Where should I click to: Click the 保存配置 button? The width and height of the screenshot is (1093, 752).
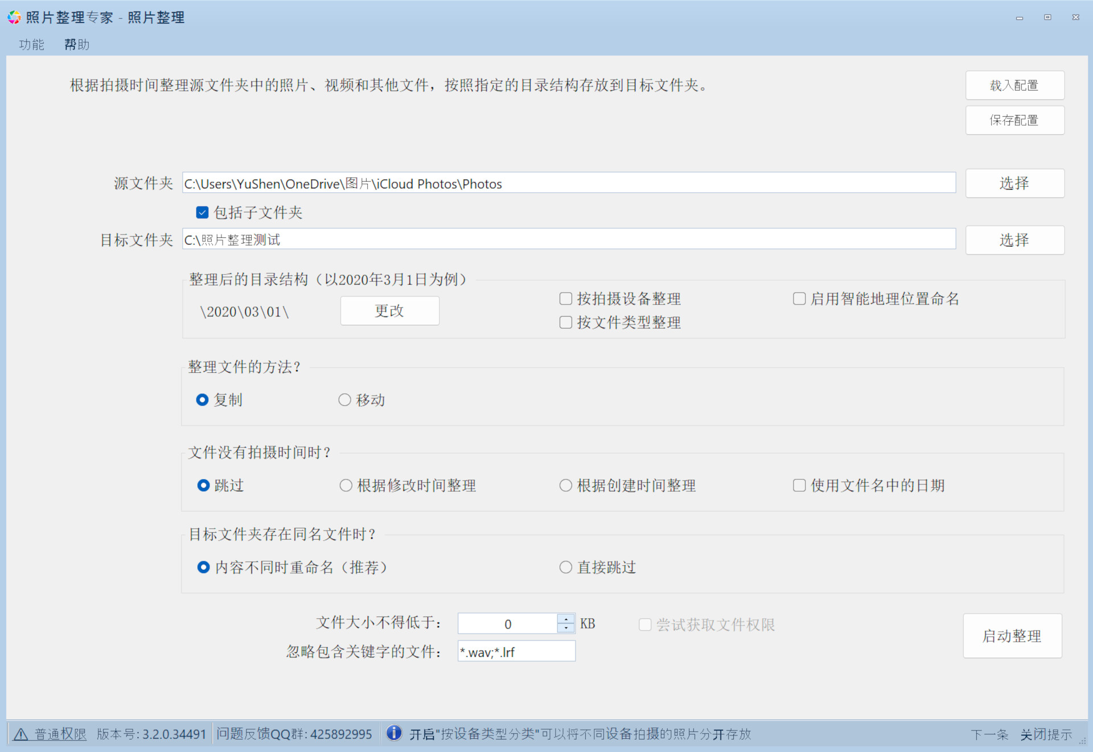click(1014, 120)
